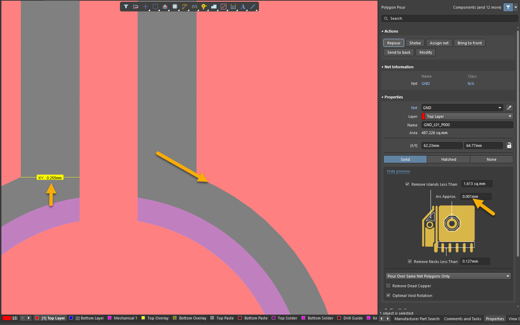Click the X coordinate 62.23mm field
520x325 pixels.
point(442,146)
